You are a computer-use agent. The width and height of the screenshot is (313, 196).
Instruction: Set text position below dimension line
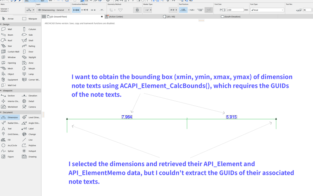point(200,10)
